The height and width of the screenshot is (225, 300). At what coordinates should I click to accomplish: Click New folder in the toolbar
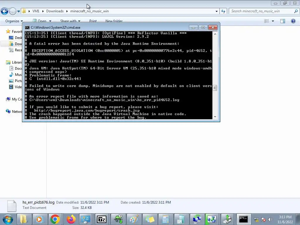click(x=114, y=21)
